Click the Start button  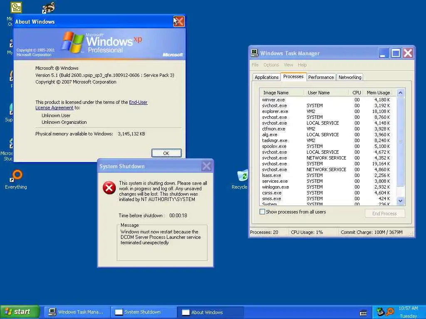coord(20,312)
